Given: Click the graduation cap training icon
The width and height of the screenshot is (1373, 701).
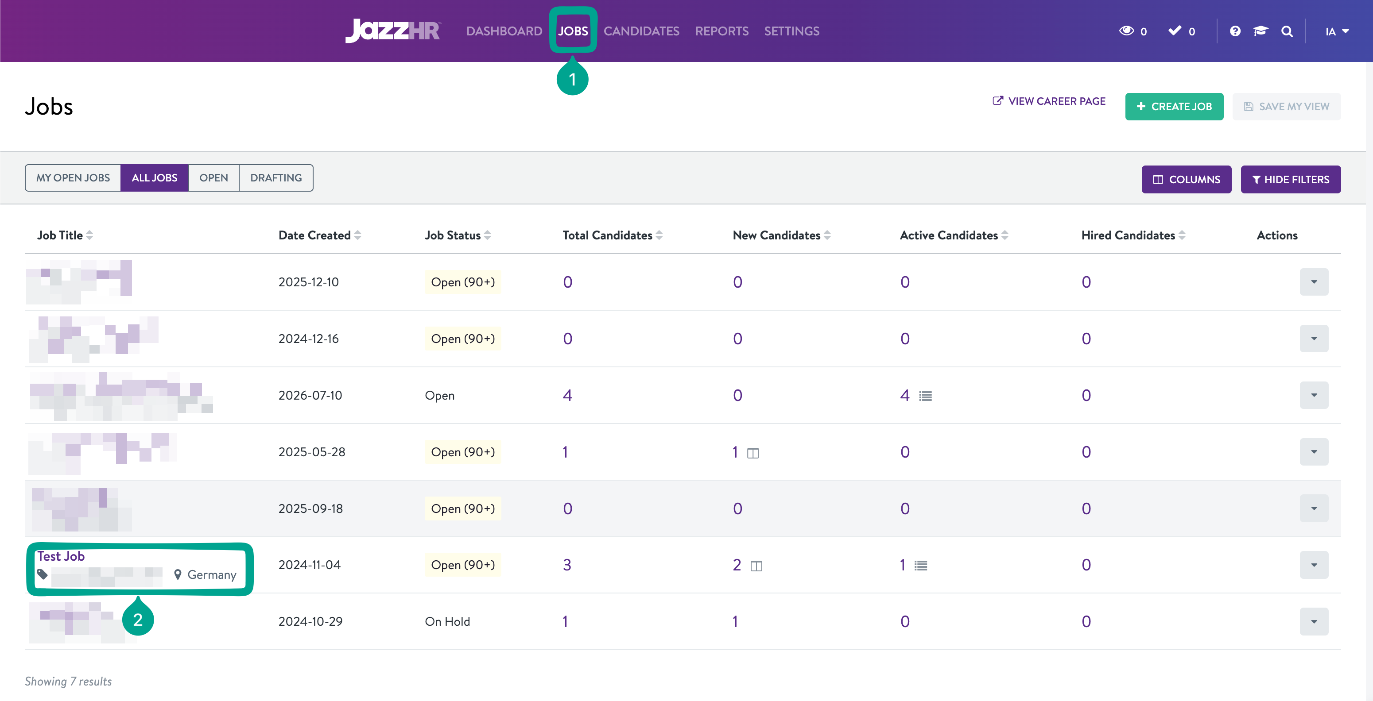Looking at the screenshot, I should [1261, 31].
